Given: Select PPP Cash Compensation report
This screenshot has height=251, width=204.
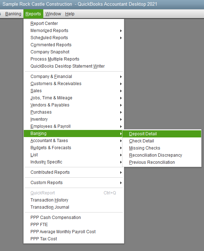Looking at the screenshot, I should coord(74,218).
